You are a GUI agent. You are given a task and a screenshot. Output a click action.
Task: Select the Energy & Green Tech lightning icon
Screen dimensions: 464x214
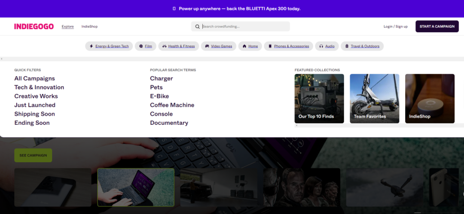91,46
